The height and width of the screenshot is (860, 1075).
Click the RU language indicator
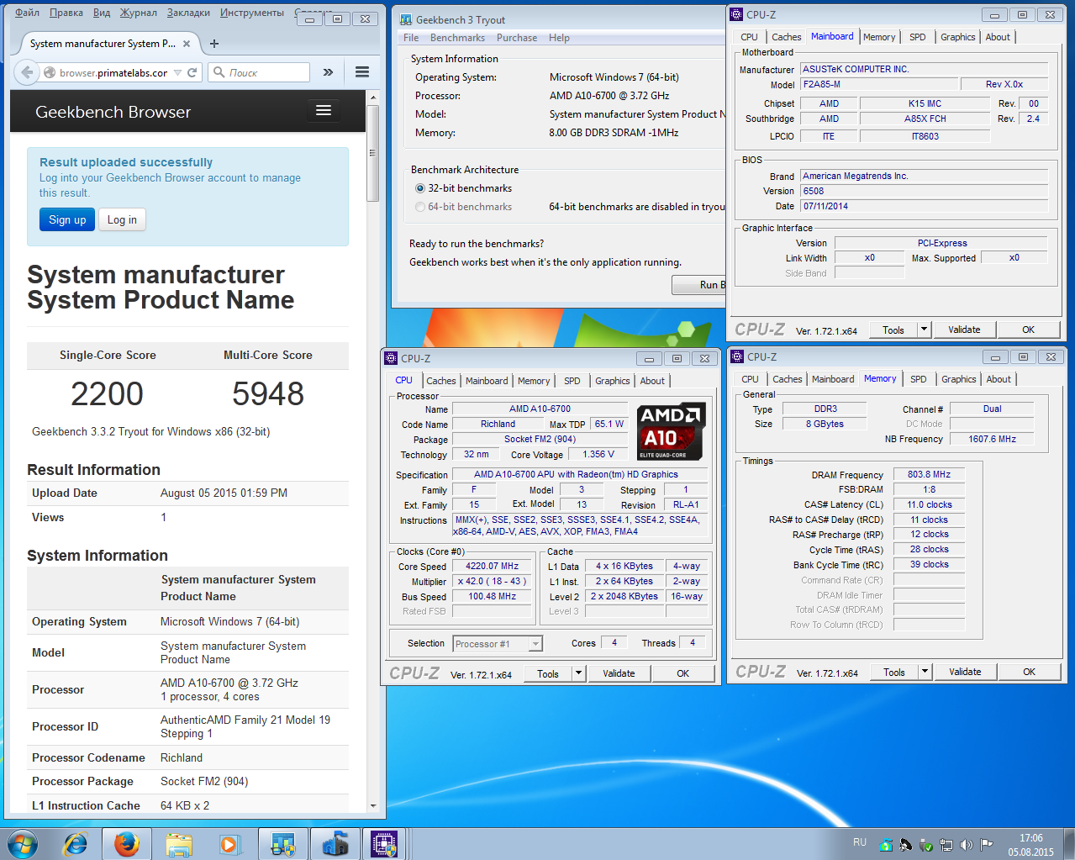click(x=860, y=842)
